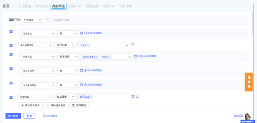Image resolution: width=257 pixels, height=123 pixels.
Task: Expand the industry selector chevron beside 制造业
Action: 130,57
